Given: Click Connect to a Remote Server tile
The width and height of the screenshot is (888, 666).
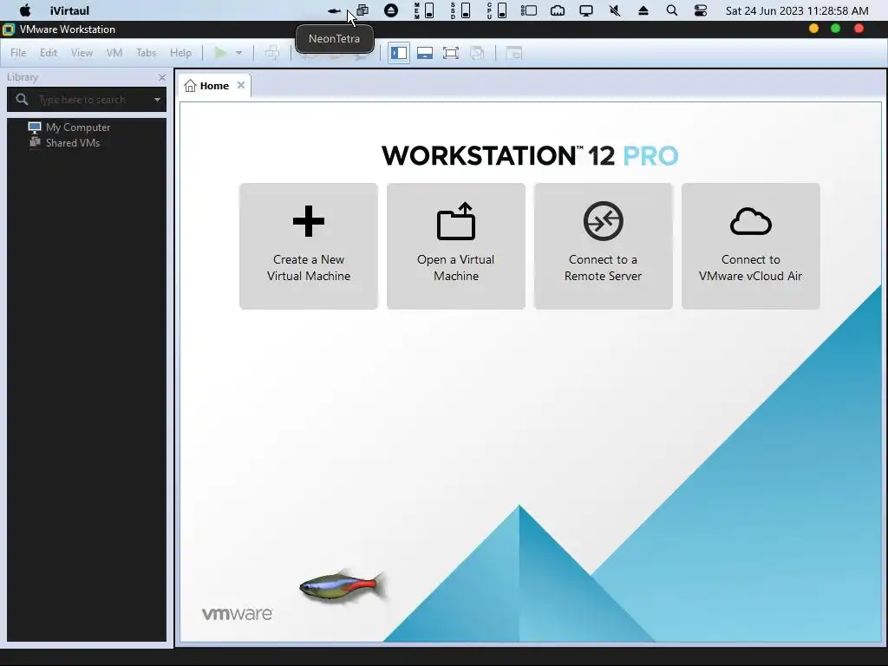Looking at the screenshot, I should click(604, 245).
